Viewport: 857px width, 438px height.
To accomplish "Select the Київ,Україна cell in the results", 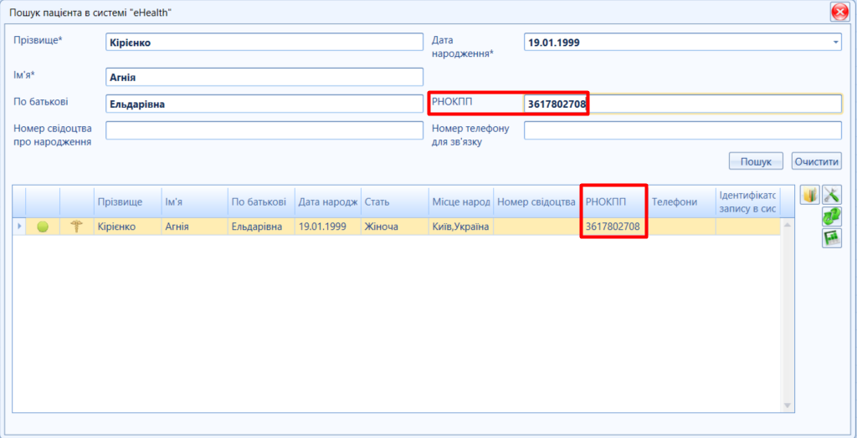I will [x=461, y=227].
